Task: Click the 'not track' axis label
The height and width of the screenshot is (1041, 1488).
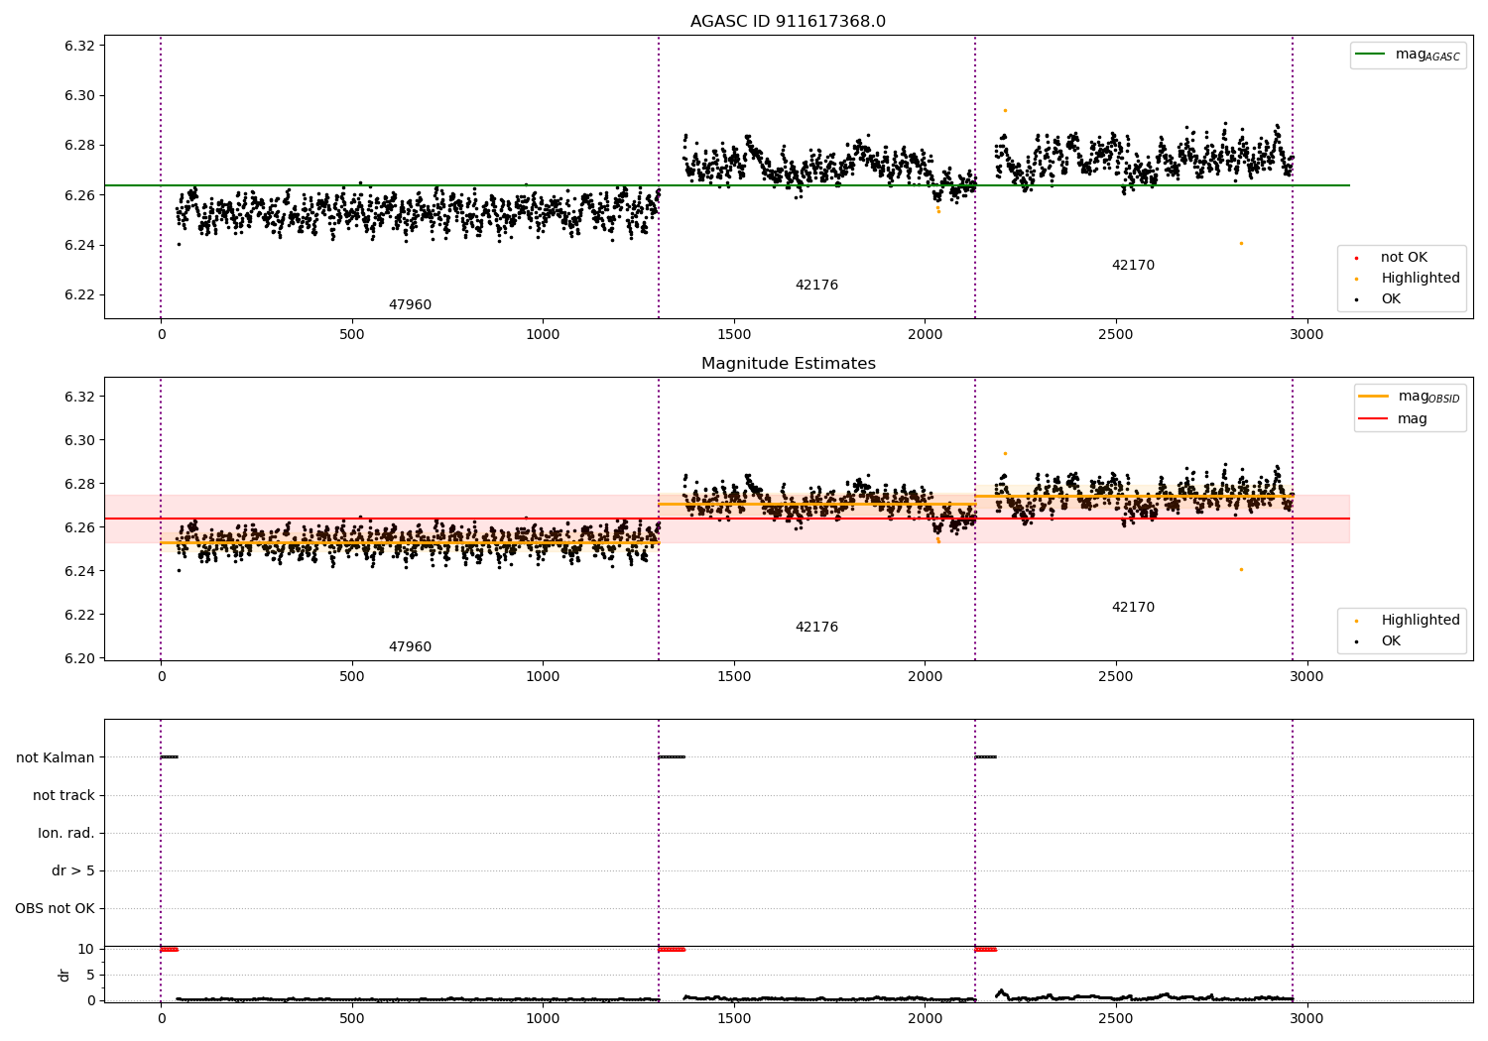Action: 63,795
